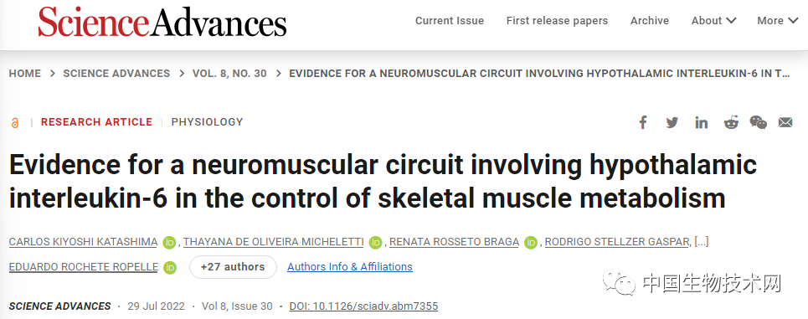Image resolution: width=808 pixels, height=319 pixels.
Task: Expand the +27 authors list
Action: [233, 267]
